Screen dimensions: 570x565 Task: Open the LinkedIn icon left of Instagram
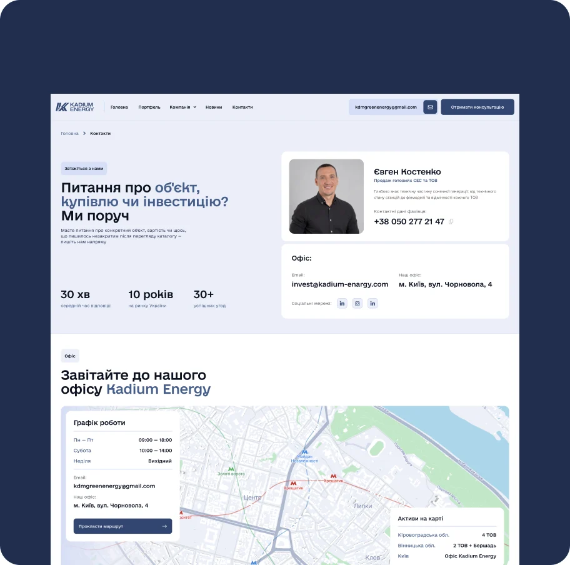[x=342, y=303]
